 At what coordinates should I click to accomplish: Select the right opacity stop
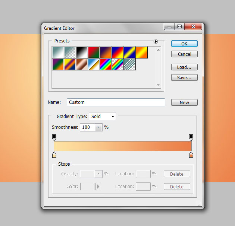point(191,137)
